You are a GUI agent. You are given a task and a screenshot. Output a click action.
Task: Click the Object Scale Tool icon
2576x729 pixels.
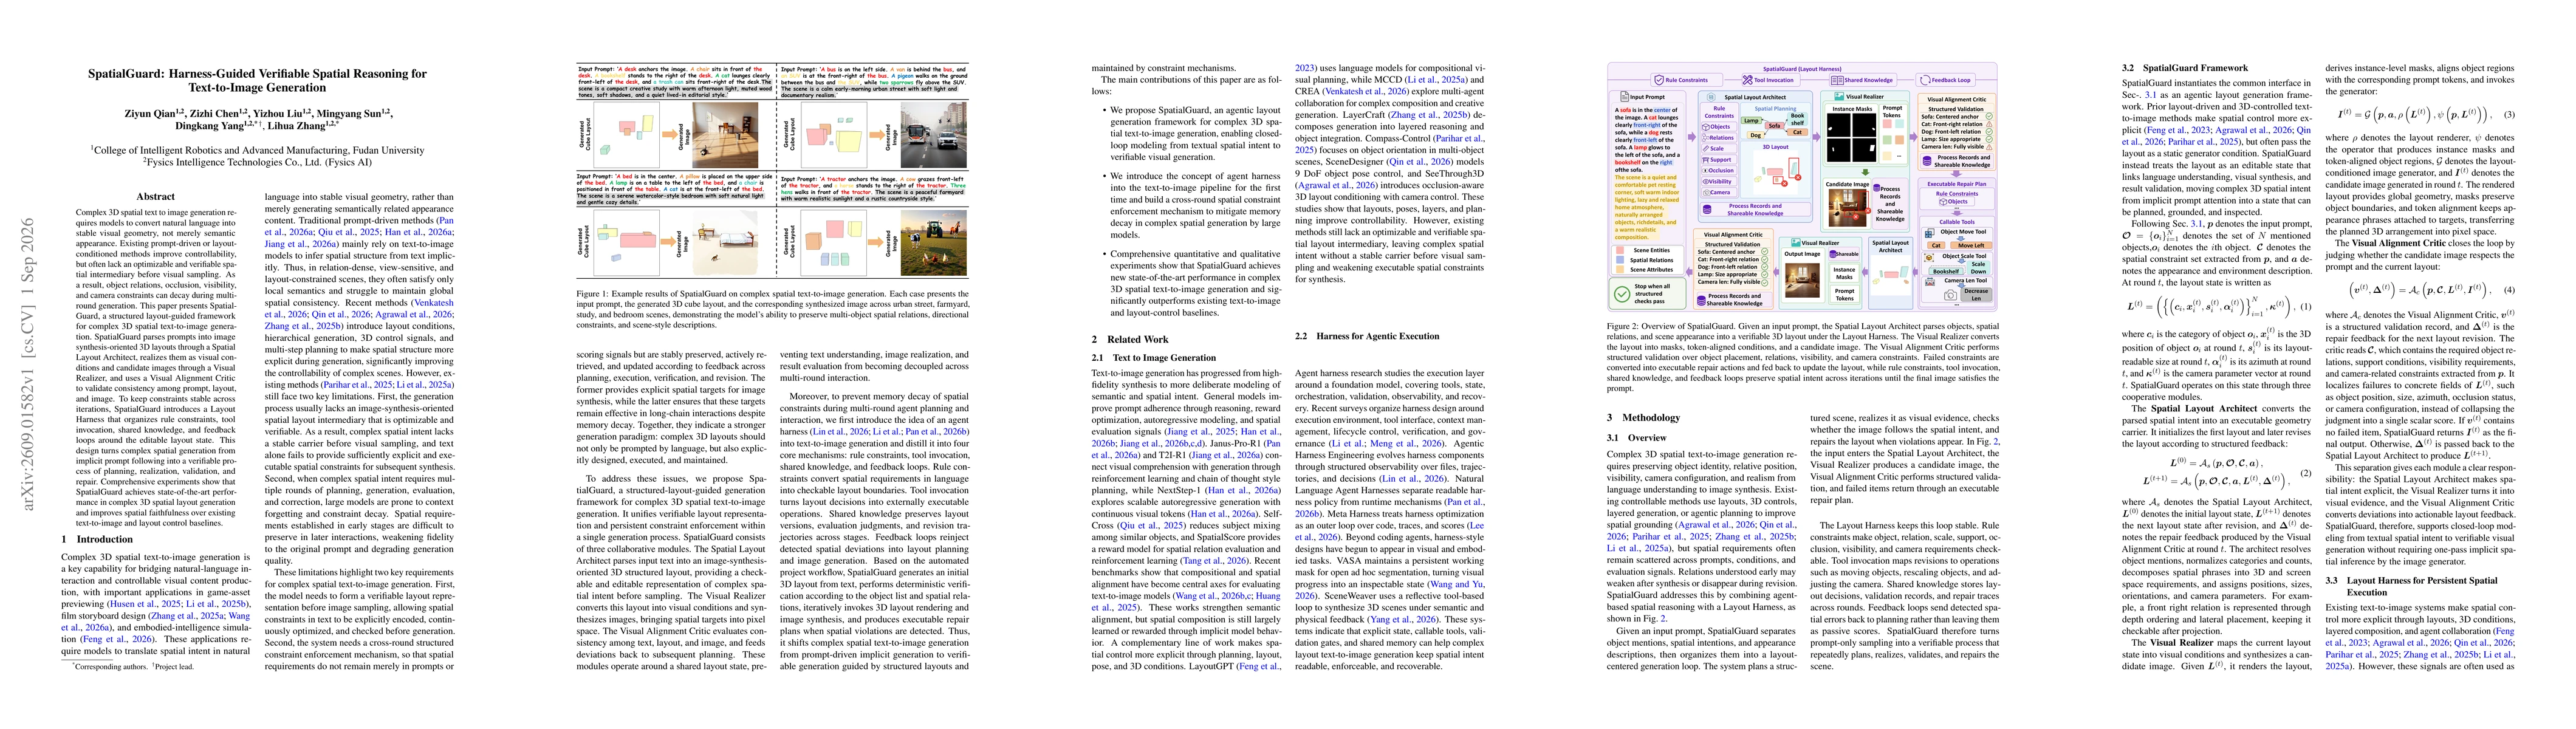click(1930, 258)
